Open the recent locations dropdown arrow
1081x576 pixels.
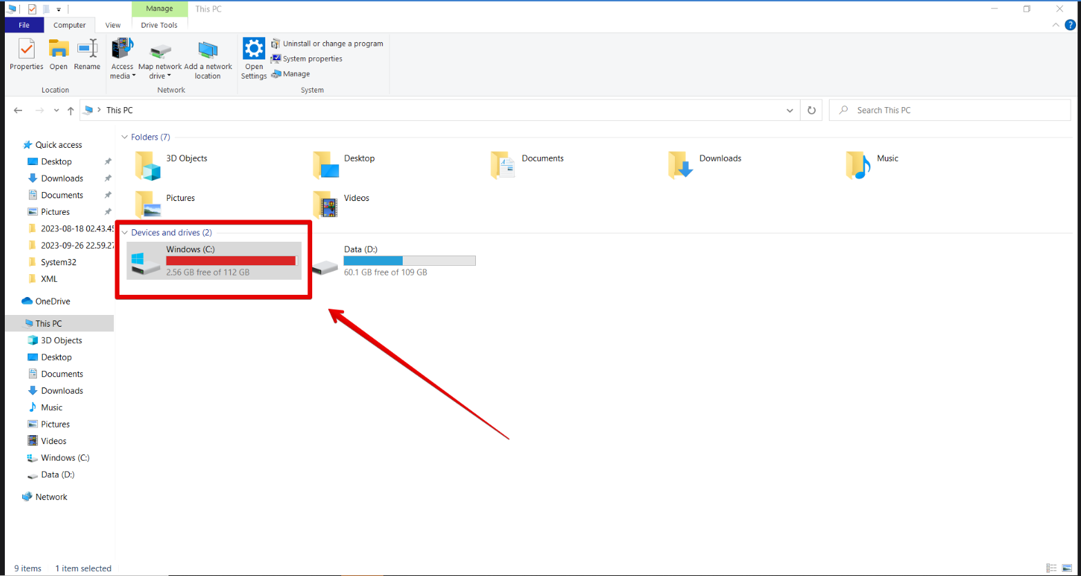[56, 111]
